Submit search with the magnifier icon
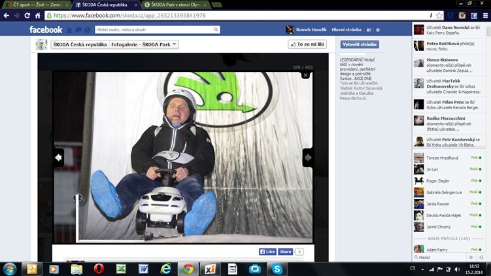The height and width of the screenshot is (276, 491). tap(216, 29)
